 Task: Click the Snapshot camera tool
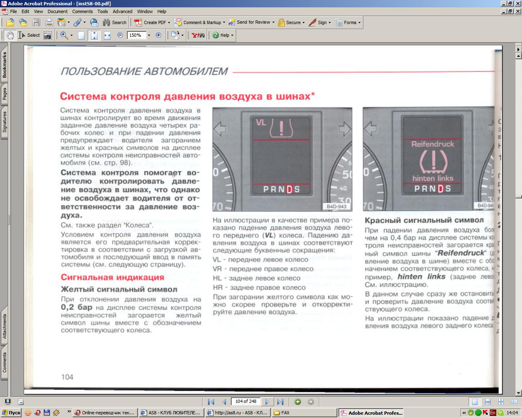tap(48, 36)
